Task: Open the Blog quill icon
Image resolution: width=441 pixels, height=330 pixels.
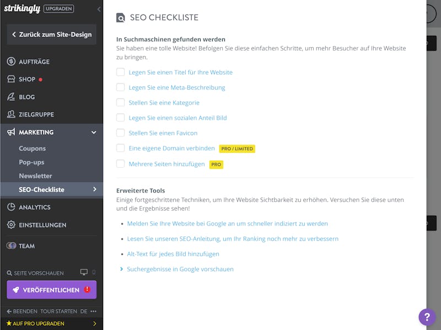Action: pyautogui.click(x=11, y=97)
